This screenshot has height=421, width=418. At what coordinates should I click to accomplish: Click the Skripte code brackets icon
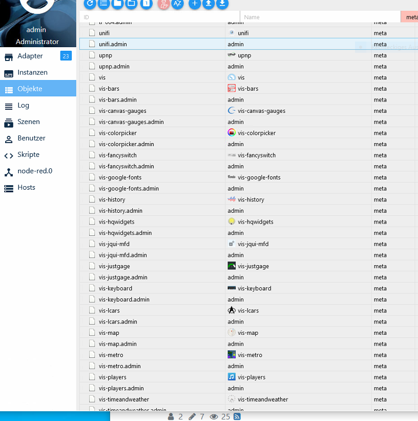[9, 156]
